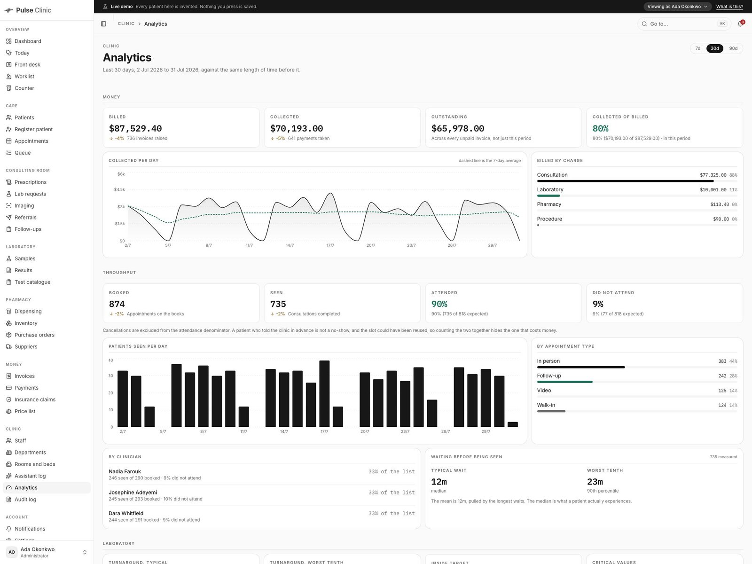This screenshot has height=564, width=752.
Task: Click the Patients icon in sidebar
Action: pos(9,117)
